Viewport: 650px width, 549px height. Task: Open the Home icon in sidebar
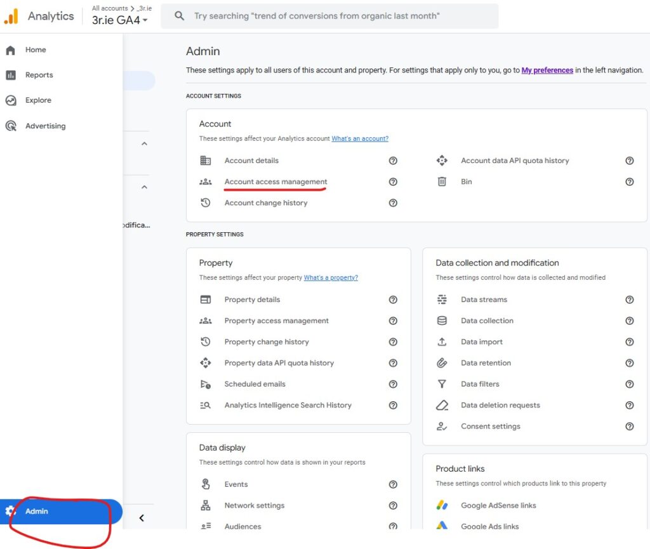(x=11, y=50)
